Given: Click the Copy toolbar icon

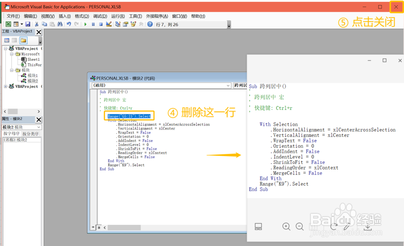Looking at the screenshot, I should [44, 24].
